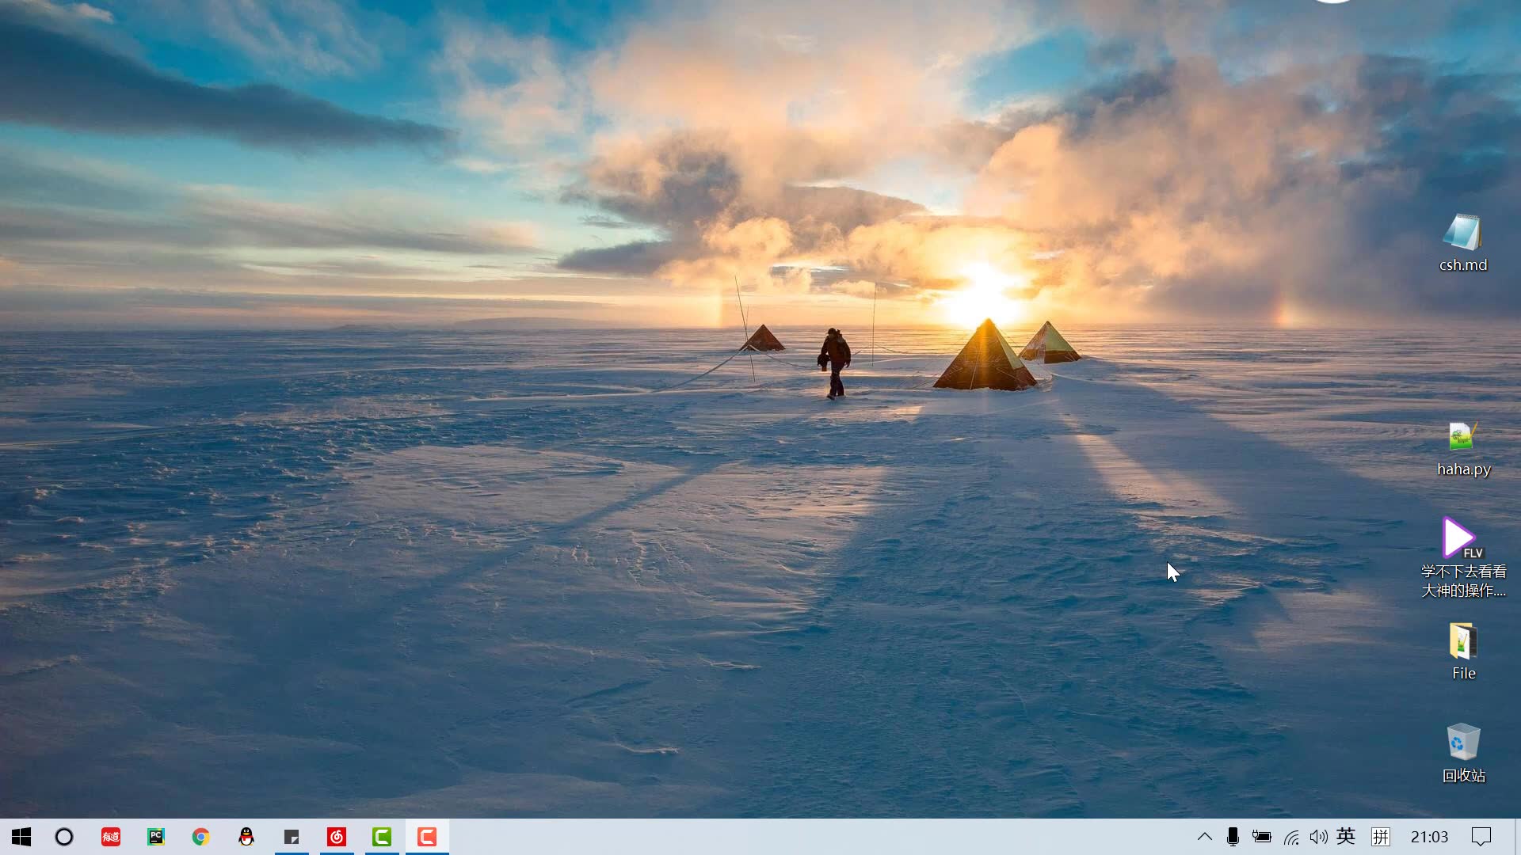Screen dimensions: 1521x855
Task: Launch Camtasia via the green taskbar icon
Action: click(x=382, y=837)
